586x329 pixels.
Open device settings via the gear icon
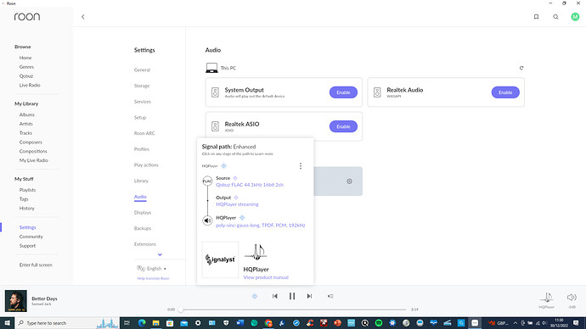point(349,181)
